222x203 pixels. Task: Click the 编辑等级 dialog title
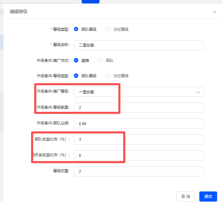pos(18,12)
